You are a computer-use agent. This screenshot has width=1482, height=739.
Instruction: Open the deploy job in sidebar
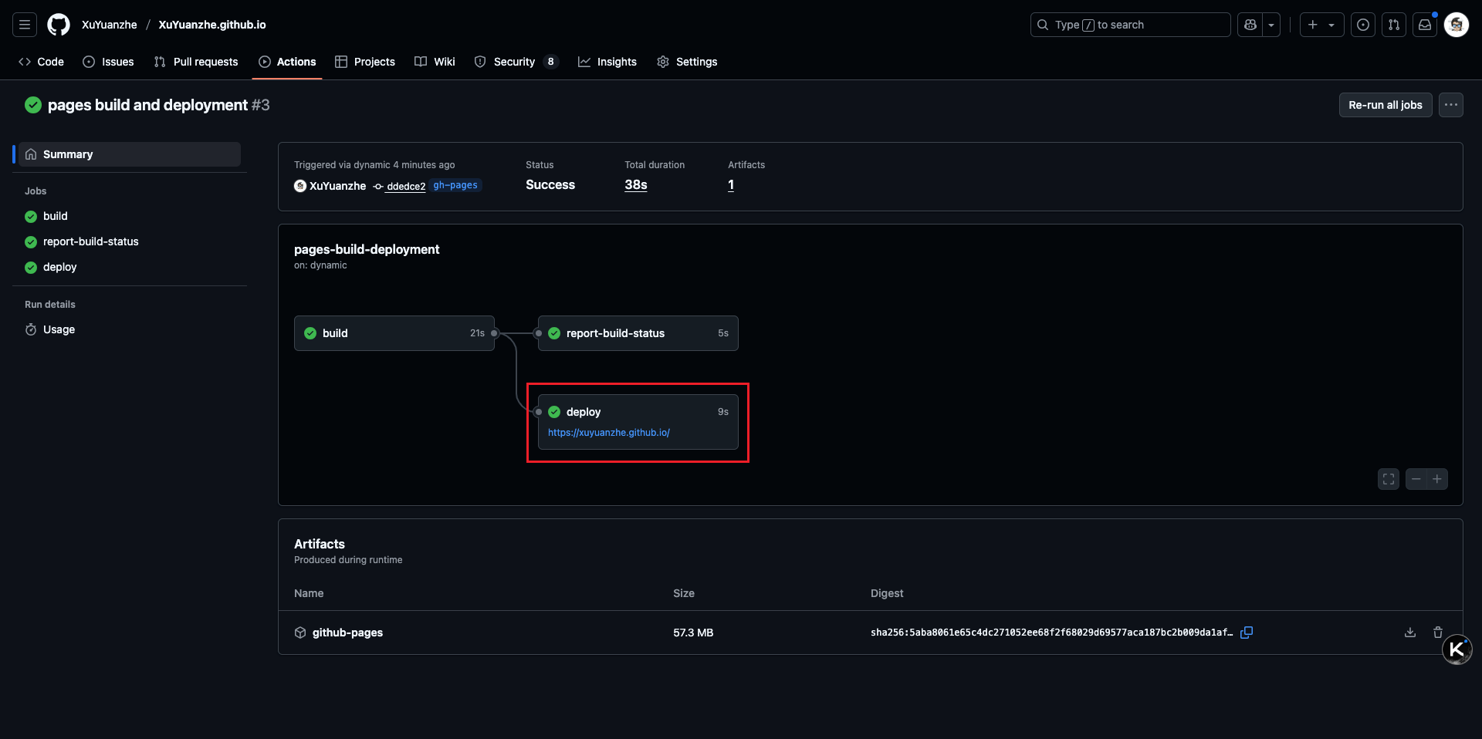click(x=130, y=267)
